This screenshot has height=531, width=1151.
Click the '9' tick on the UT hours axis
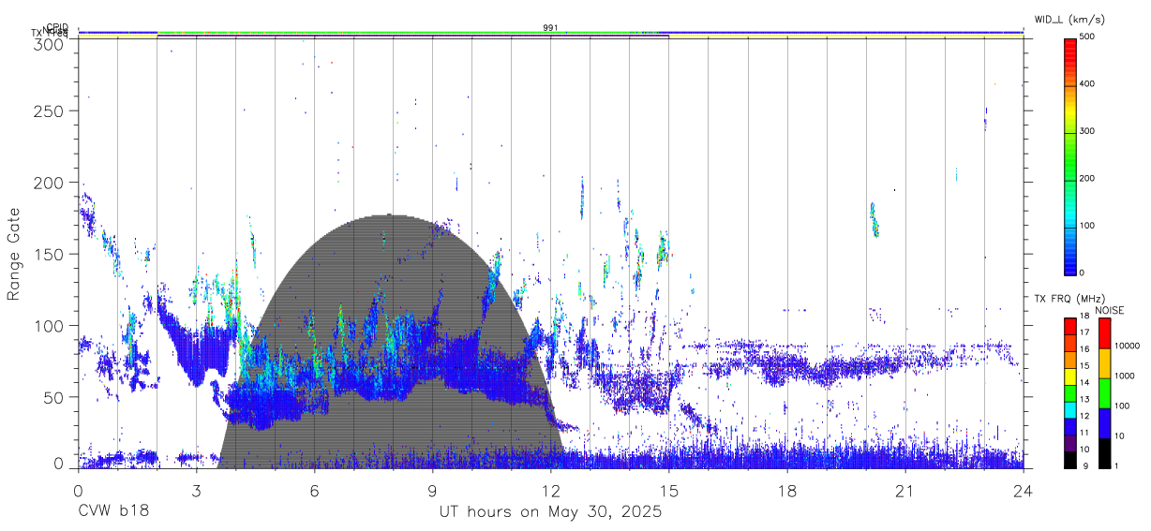[x=432, y=490]
